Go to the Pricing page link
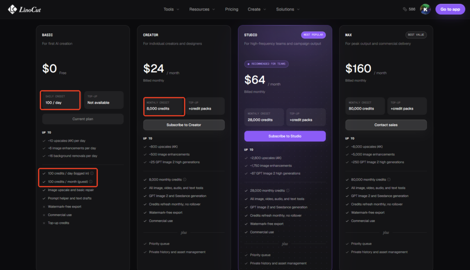 coord(232,9)
